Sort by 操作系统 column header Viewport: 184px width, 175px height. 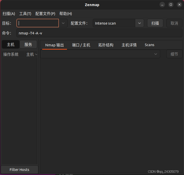[13, 54]
